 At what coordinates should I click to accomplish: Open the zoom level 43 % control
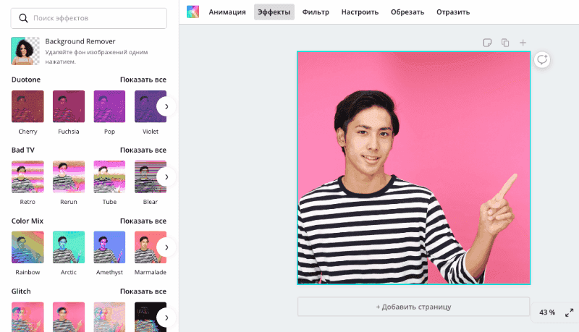(x=547, y=312)
